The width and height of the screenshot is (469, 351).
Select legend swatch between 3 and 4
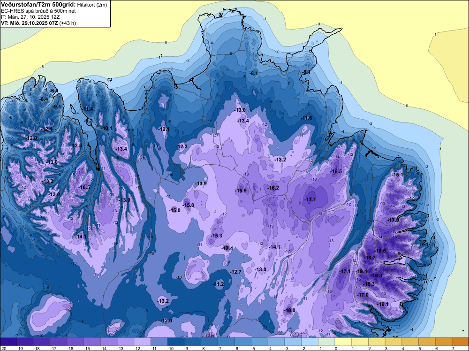pyautogui.click(x=393, y=342)
